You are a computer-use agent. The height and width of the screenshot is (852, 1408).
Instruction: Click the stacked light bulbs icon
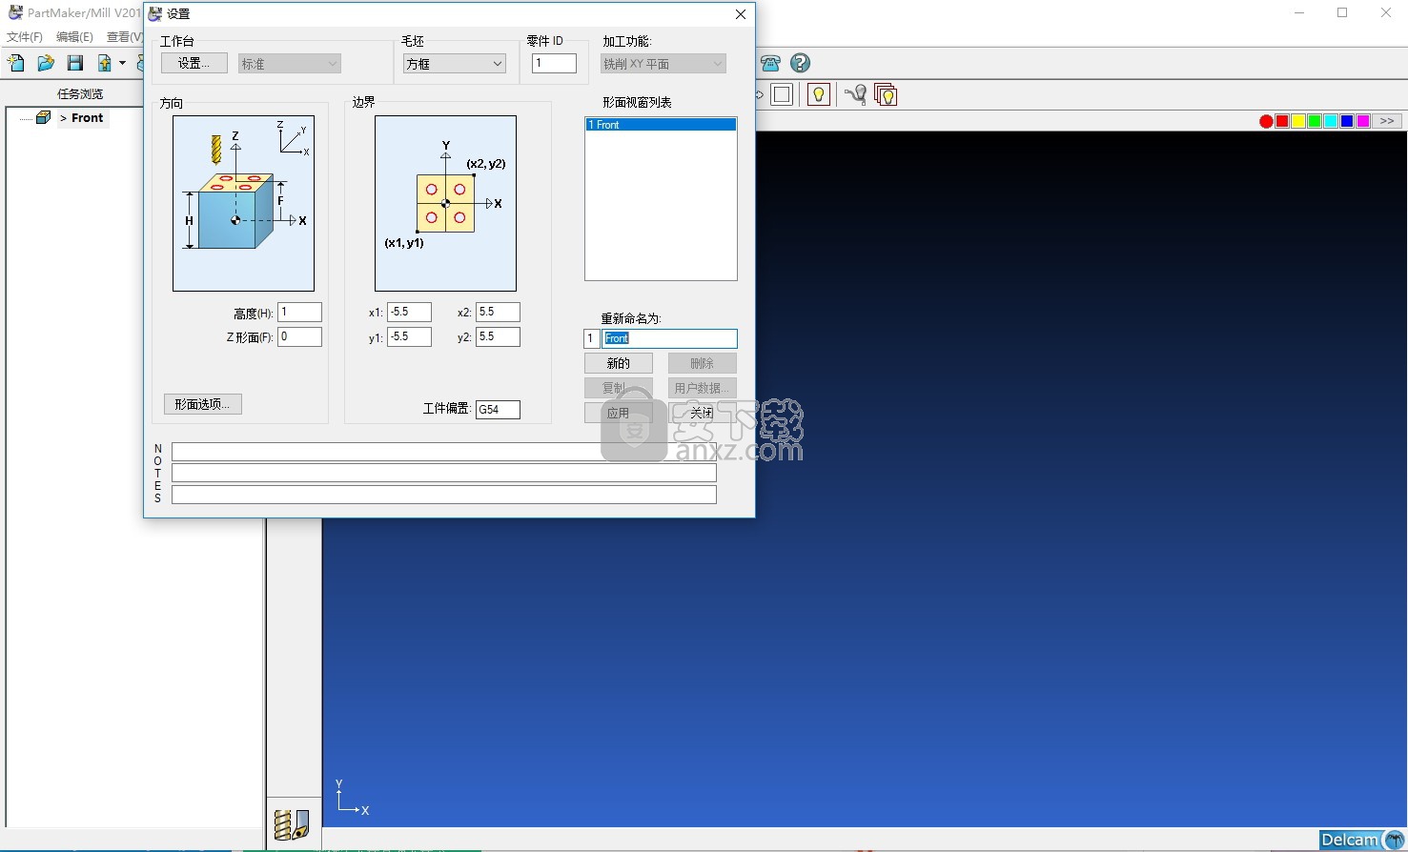886,94
